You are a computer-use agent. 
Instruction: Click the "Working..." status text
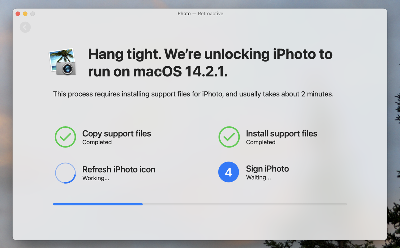(96, 178)
